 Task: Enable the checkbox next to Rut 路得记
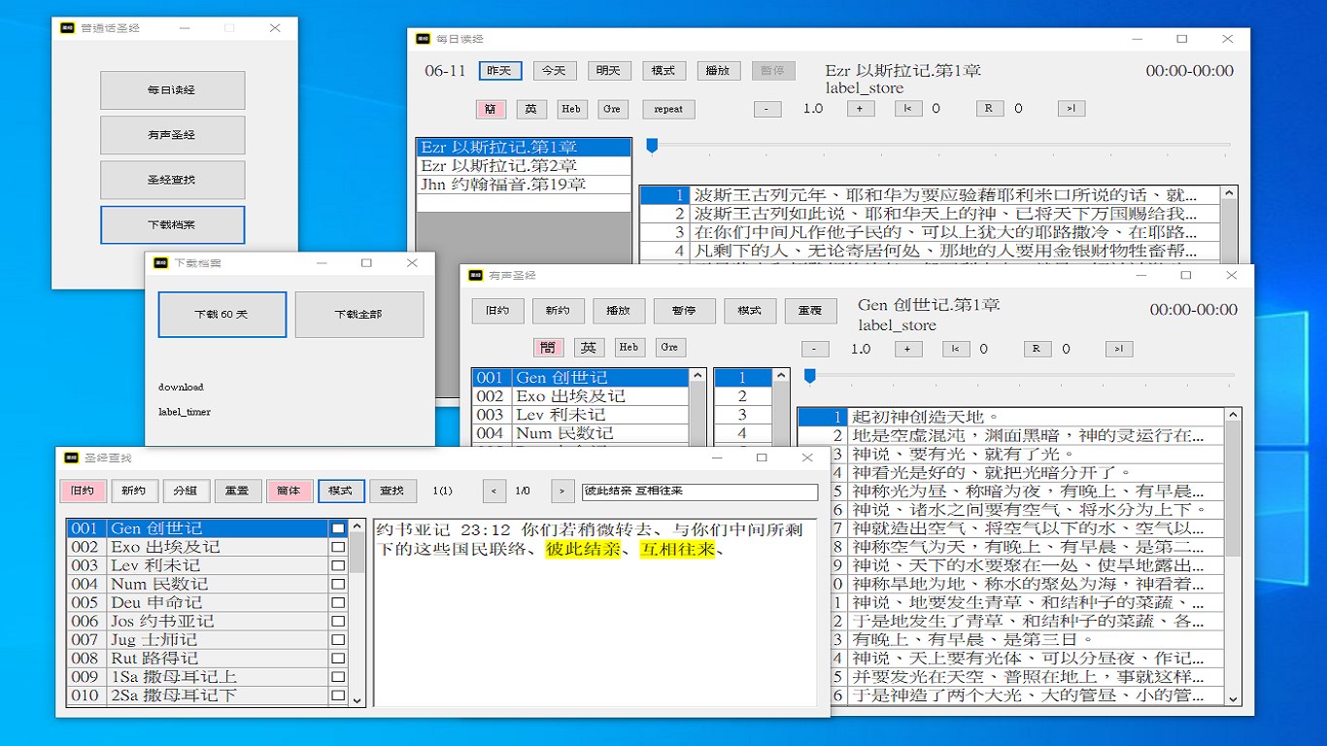tap(338, 659)
